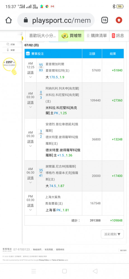Open 詳情 link for PM 03:30 game
The height and width of the screenshot is (279, 129).
coord(30,205)
